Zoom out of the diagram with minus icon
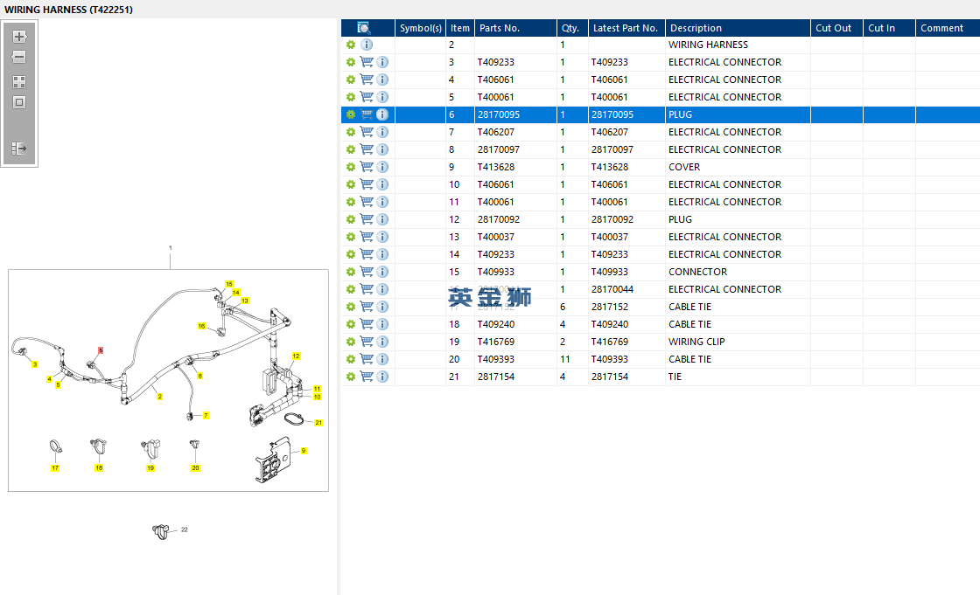Viewport: 980px width, 595px height. 18,57
